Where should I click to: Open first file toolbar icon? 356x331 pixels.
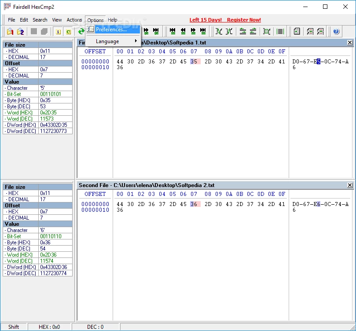point(10,31)
